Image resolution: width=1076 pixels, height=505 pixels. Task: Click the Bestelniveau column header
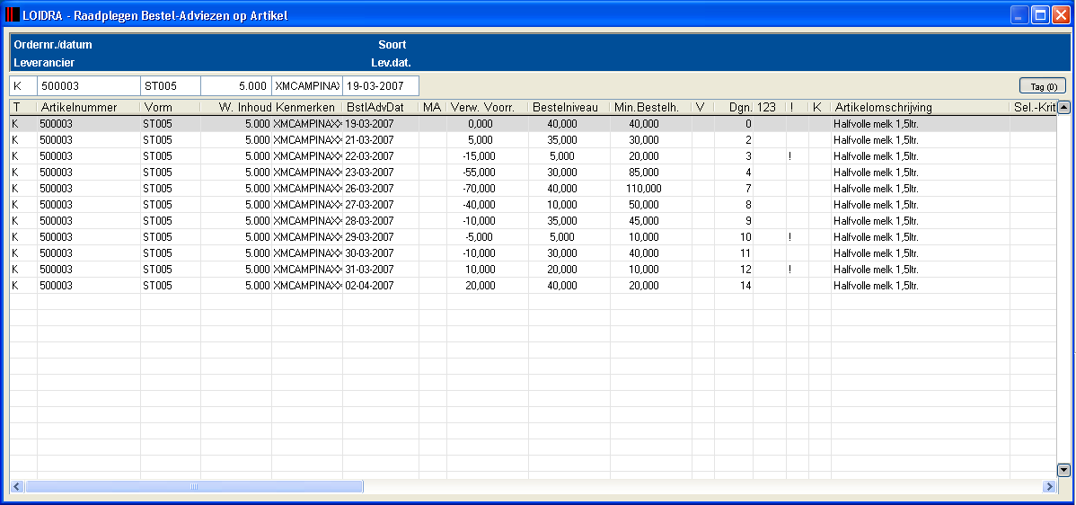point(569,108)
